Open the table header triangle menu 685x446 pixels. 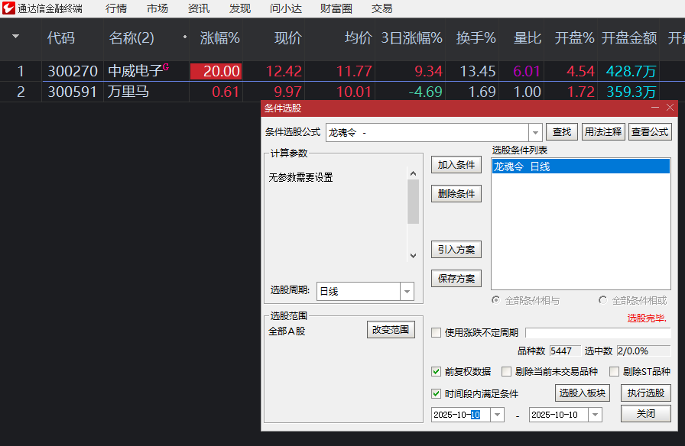point(16,37)
